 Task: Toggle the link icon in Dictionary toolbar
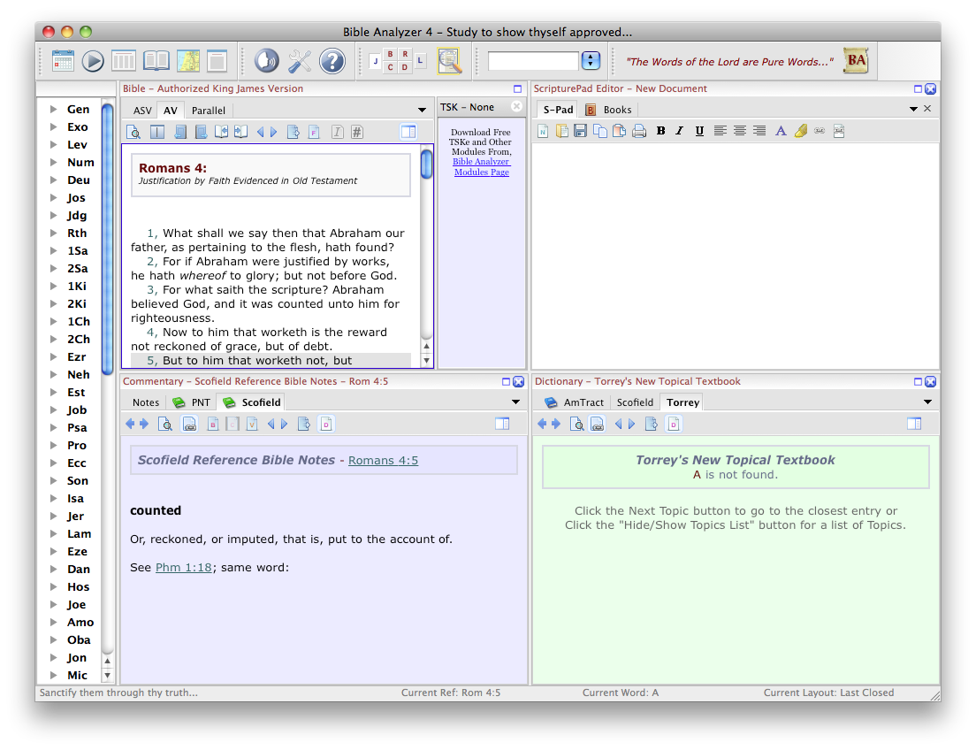[597, 425]
